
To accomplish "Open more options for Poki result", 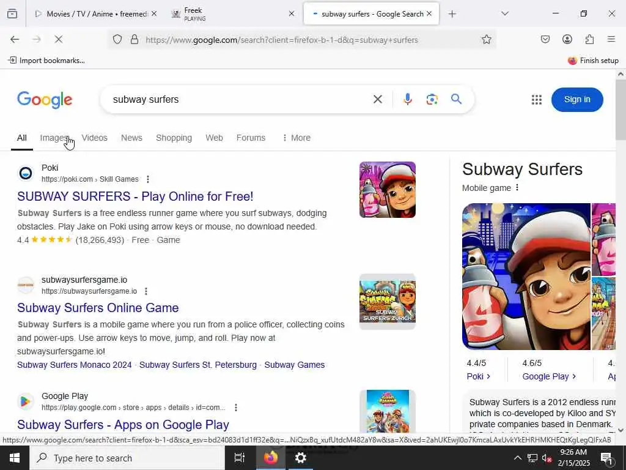I will pos(148,179).
